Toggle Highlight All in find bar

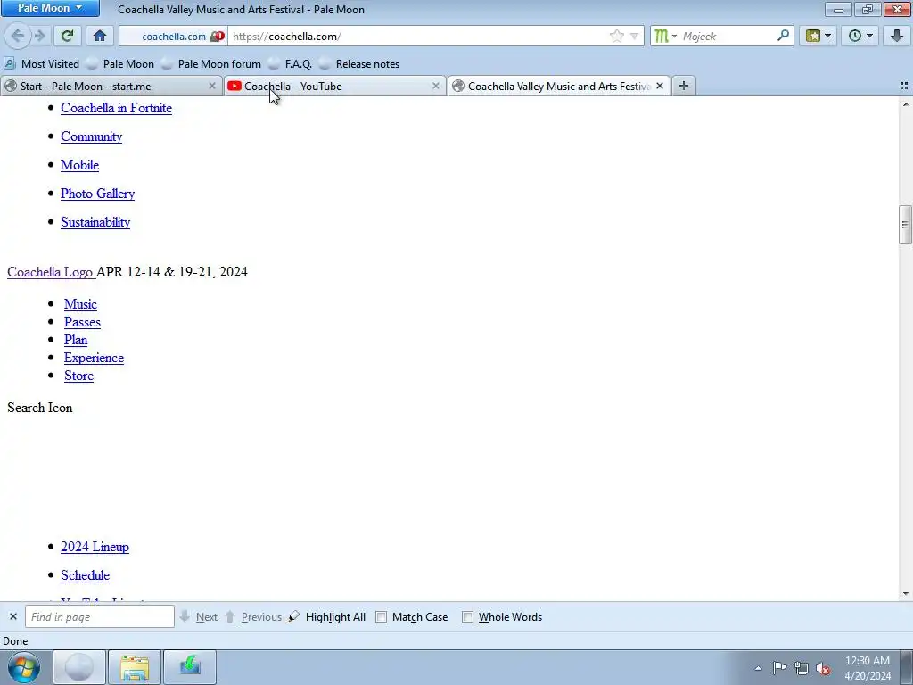327,617
